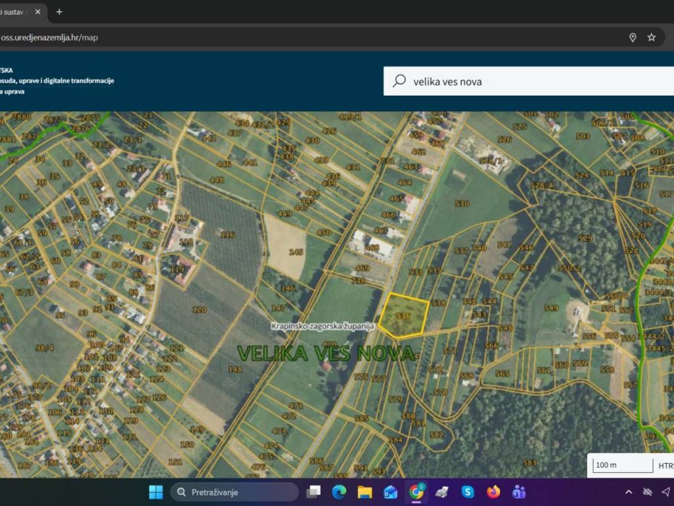Launch Microsoft Edge from the taskbar
The height and width of the screenshot is (506, 674).
(339, 492)
